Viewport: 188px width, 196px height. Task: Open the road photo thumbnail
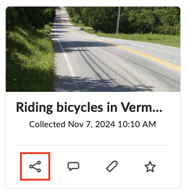tap(93, 49)
